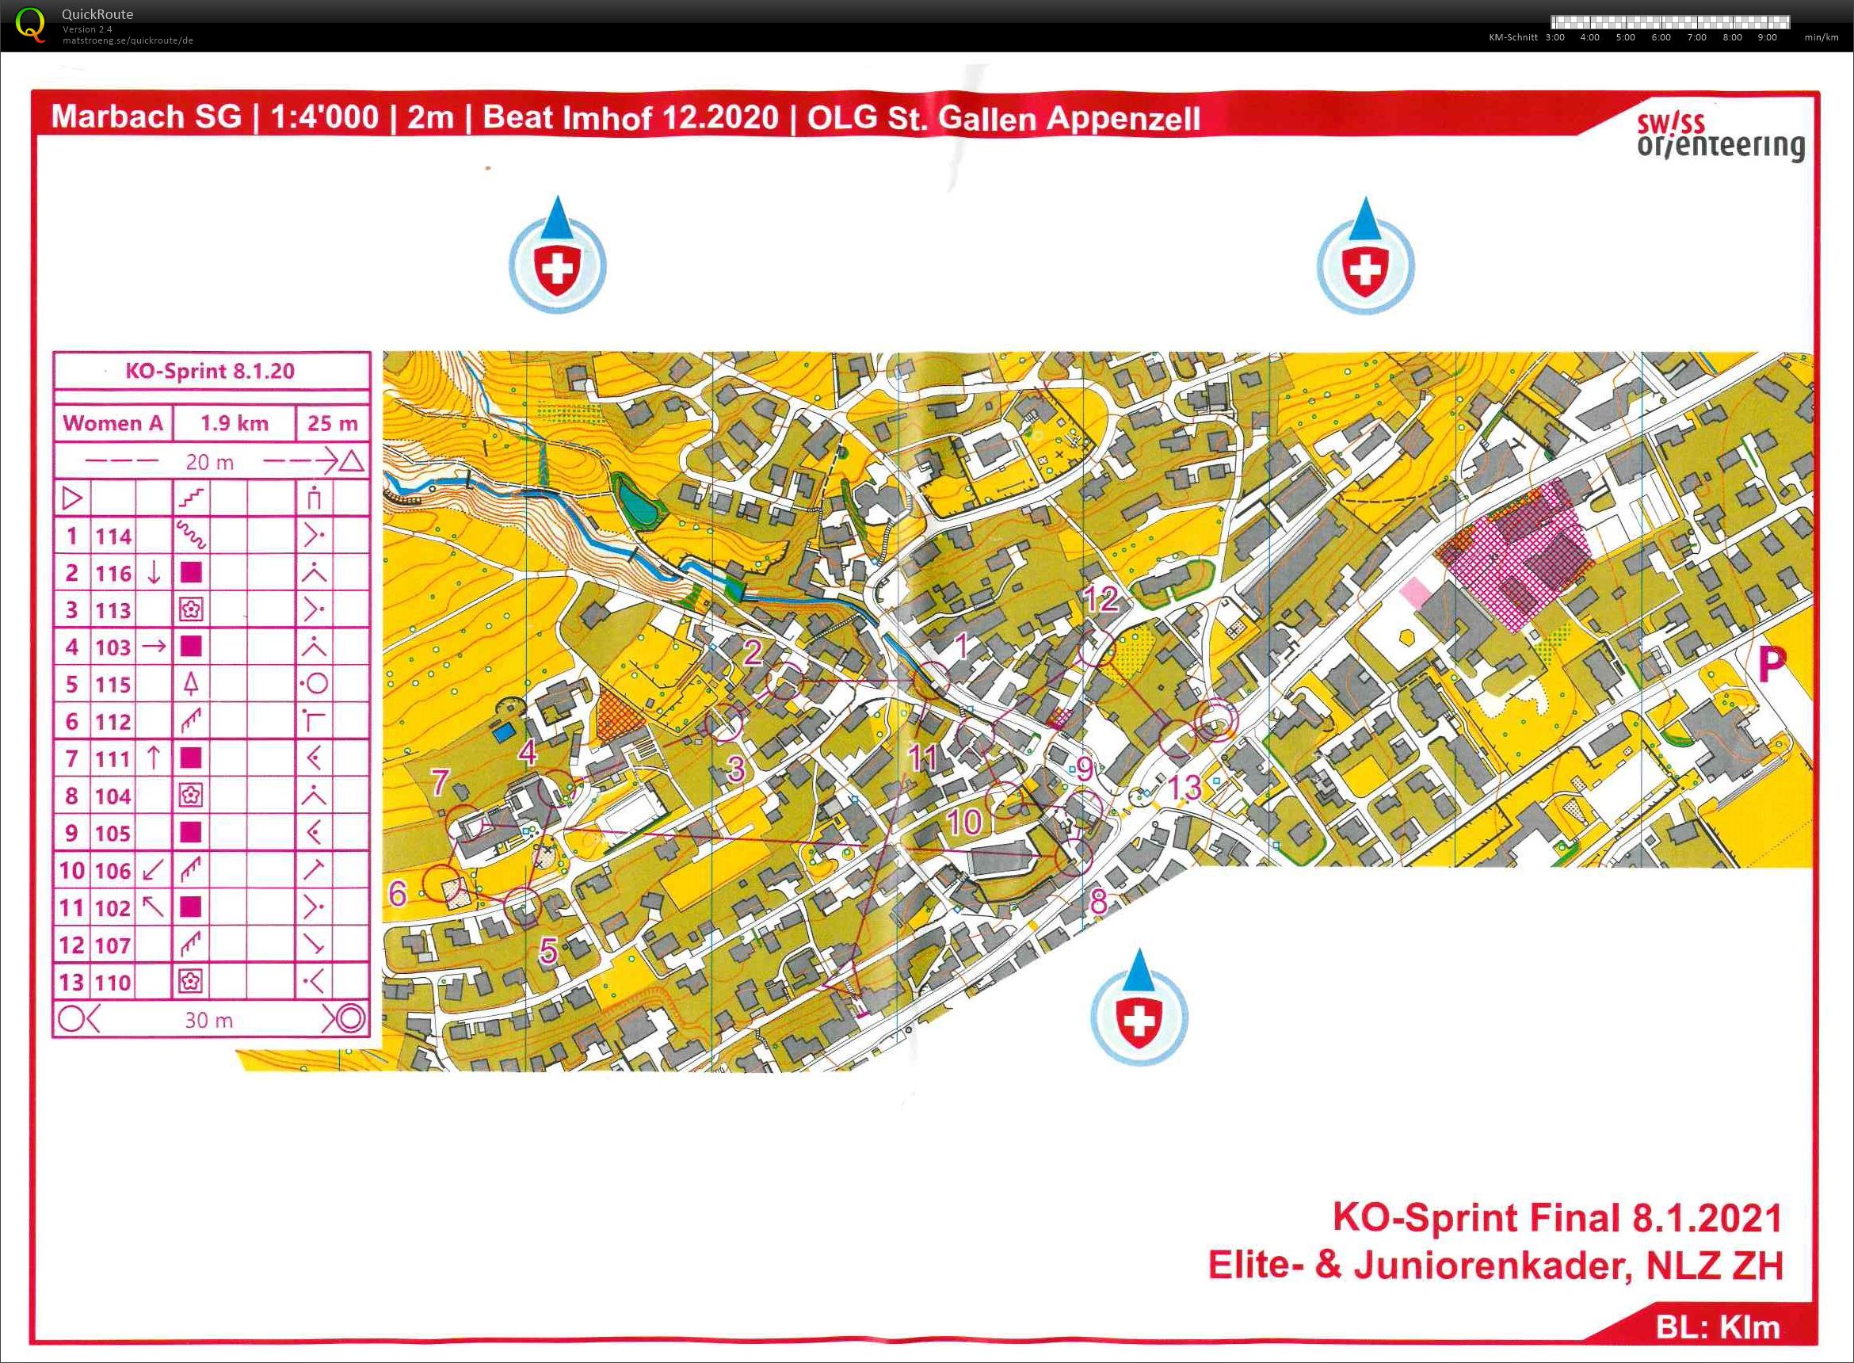Select the 3:00 pace label
This screenshot has height=1363, width=1854.
(1555, 37)
